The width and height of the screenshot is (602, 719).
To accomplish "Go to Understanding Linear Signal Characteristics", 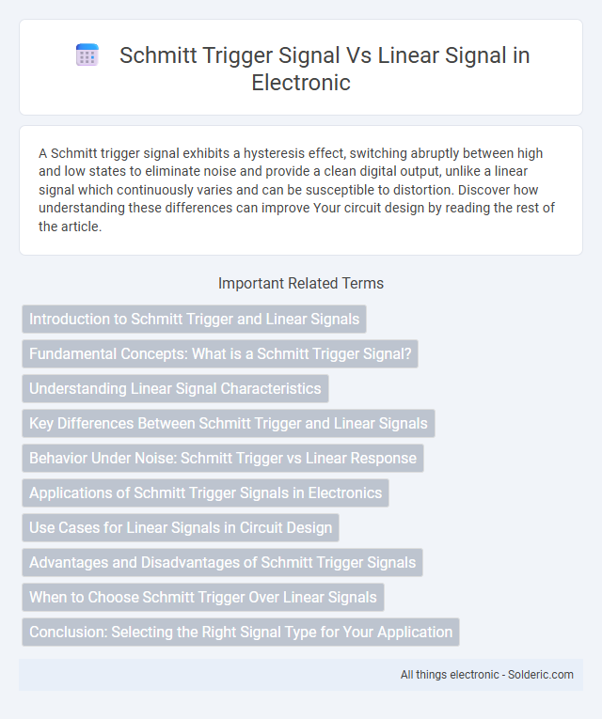I will 175,389.
